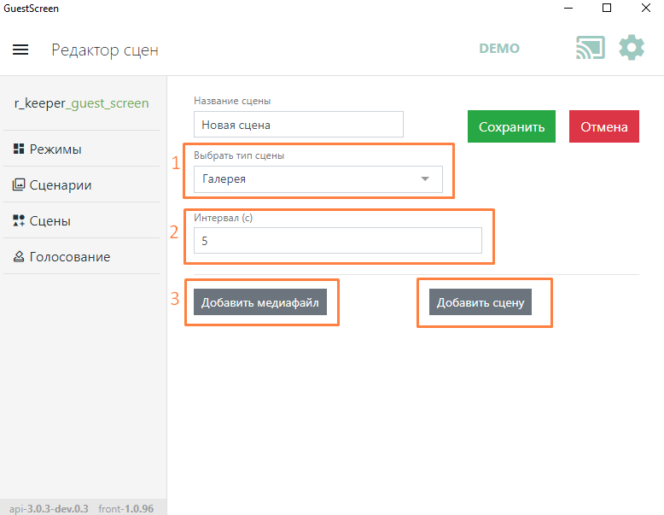Go to the Сцены section

(x=50, y=221)
